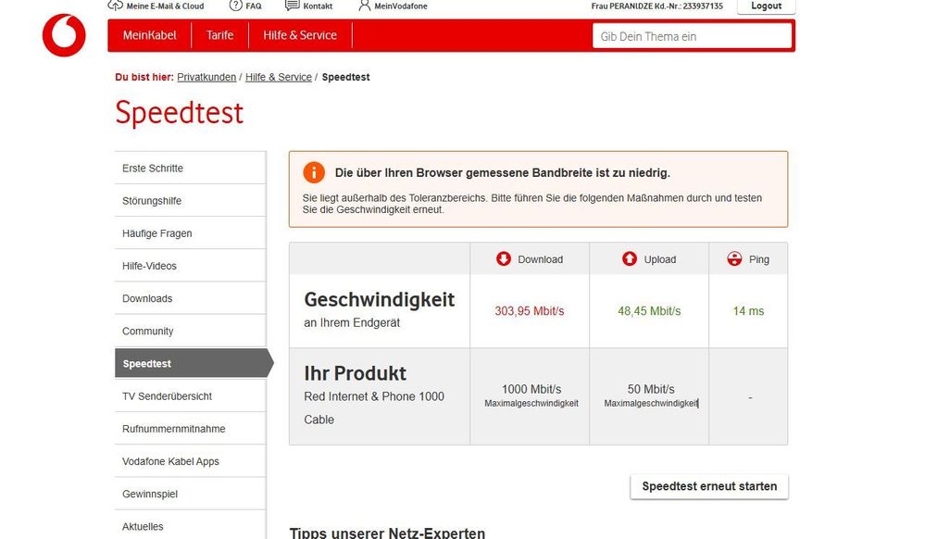Open the Tarife menu
Screen dimensions: 925x539
220,35
